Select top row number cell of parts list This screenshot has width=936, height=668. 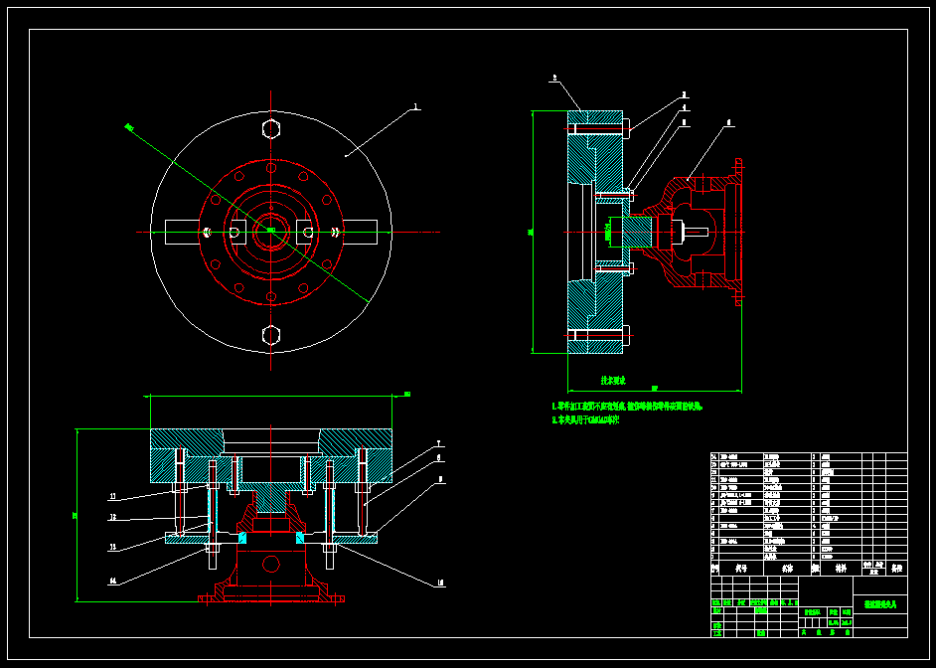pyautogui.click(x=714, y=456)
